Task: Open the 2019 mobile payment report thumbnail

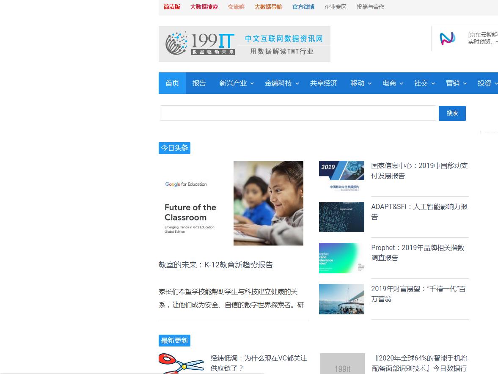Action: tap(341, 176)
